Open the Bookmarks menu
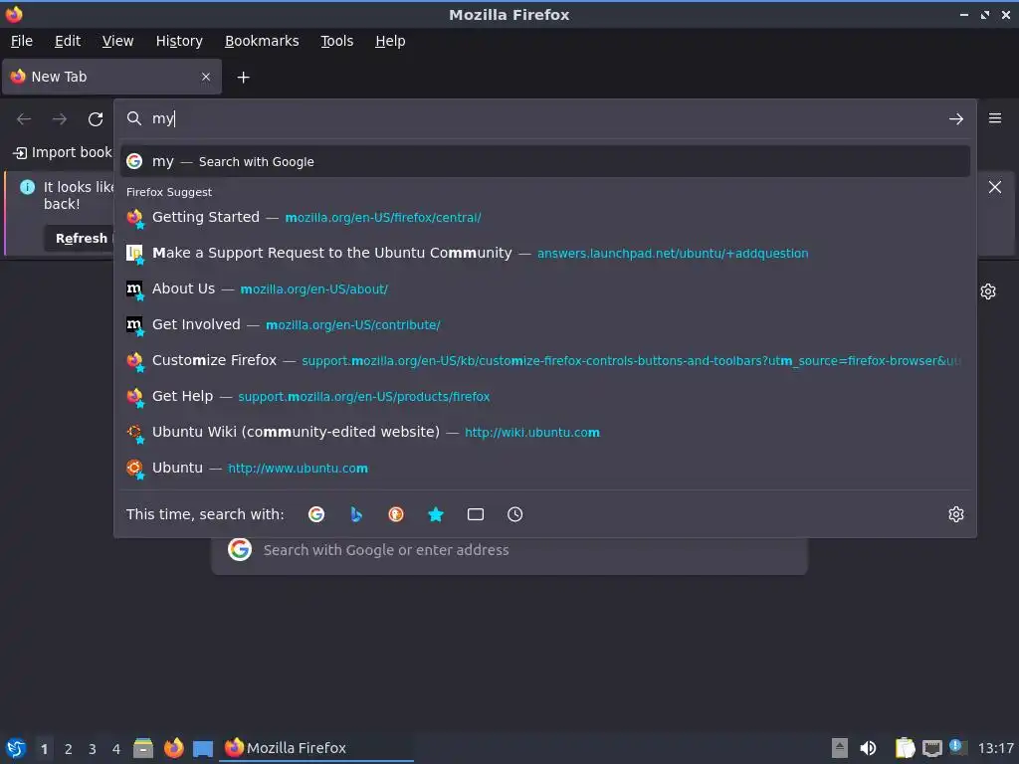This screenshot has height=764, width=1019. pyautogui.click(x=262, y=41)
